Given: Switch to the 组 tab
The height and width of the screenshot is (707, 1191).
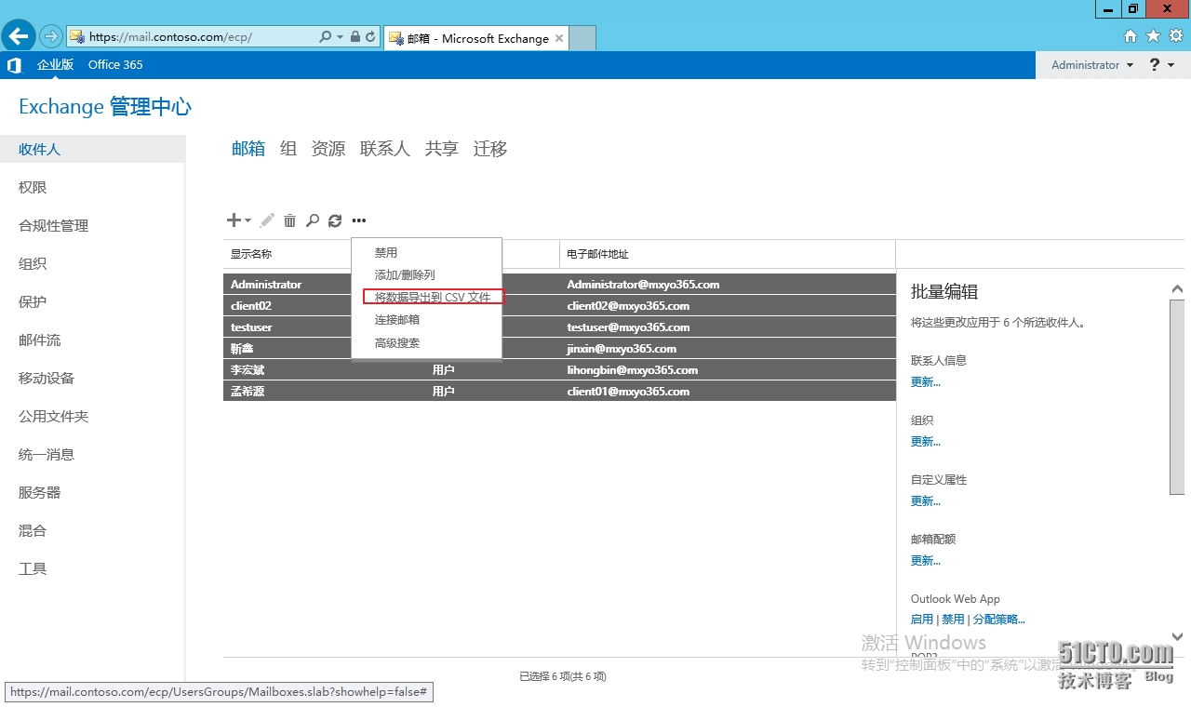Looking at the screenshot, I should coord(288,149).
